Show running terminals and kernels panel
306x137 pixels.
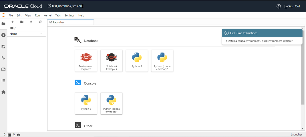3,35
